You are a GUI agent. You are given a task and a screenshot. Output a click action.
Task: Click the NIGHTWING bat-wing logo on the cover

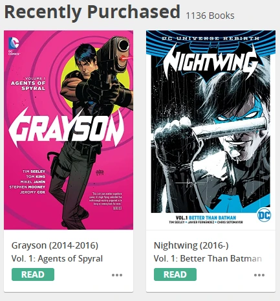coord(211,61)
